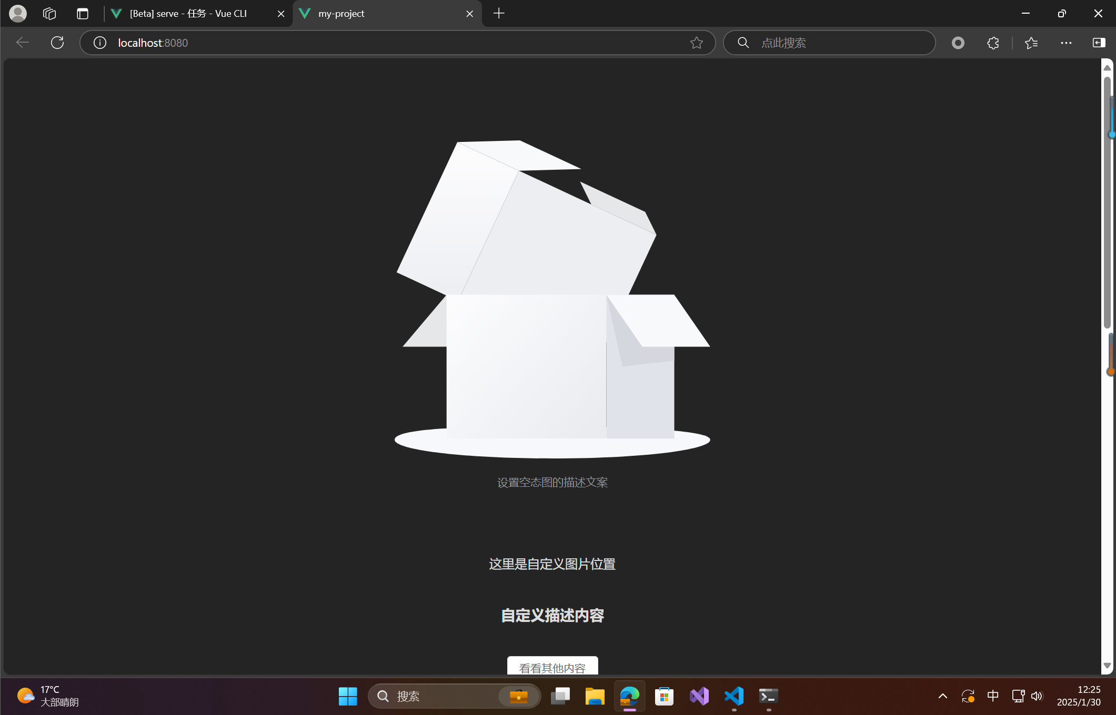The width and height of the screenshot is (1116, 715).
Task: Open the favorites list icon
Action: 1031,43
